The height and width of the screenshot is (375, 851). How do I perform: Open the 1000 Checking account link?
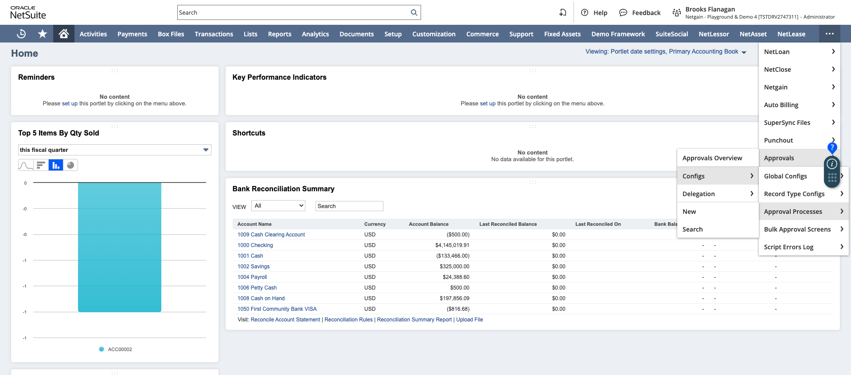pyautogui.click(x=255, y=245)
